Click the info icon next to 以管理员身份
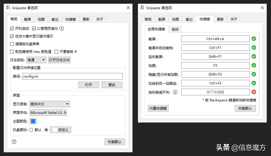This screenshot has width=271, height=156. 62,28
